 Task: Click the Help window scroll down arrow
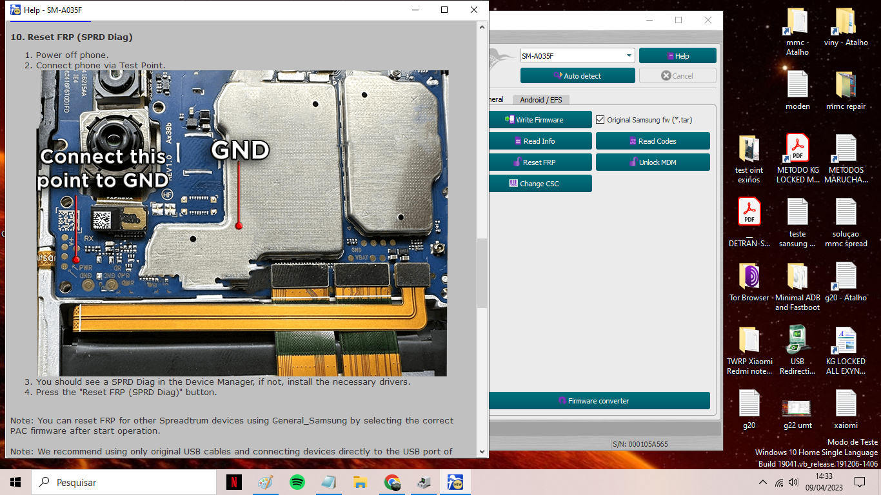tap(482, 452)
